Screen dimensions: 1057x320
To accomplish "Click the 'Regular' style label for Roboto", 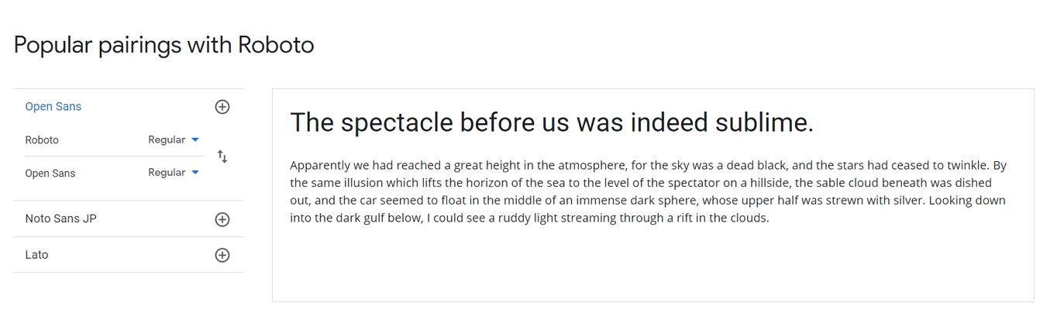I will (167, 140).
